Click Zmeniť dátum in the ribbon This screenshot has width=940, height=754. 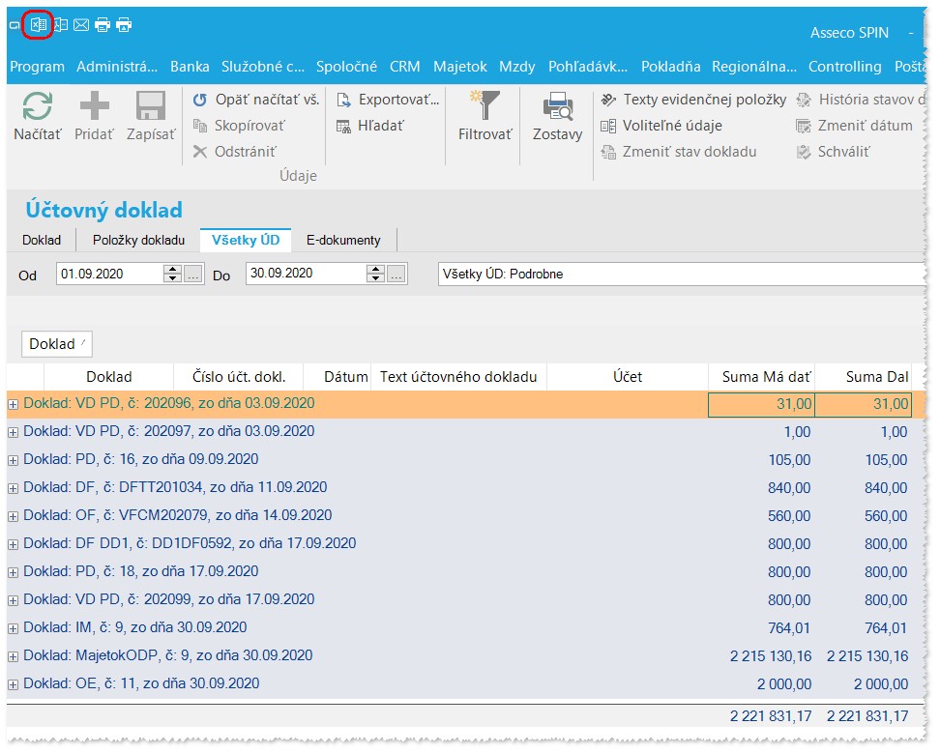[x=854, y=126]
